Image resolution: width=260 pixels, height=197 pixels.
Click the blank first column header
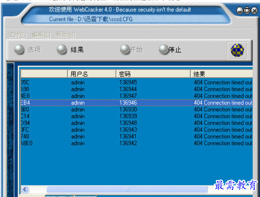pos(44,74)
